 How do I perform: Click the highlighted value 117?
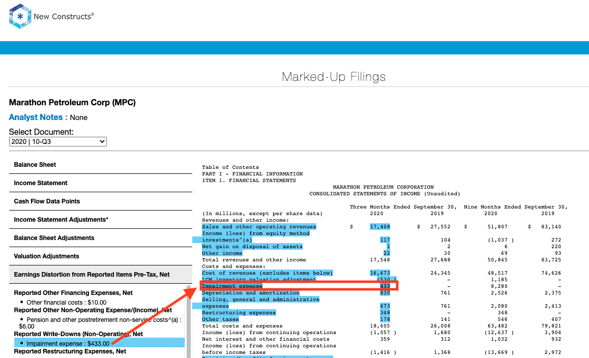[385, 240]
